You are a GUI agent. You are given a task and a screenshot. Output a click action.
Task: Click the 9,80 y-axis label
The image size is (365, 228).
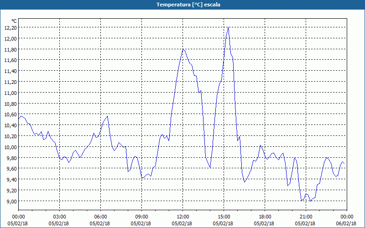coord(12,158)
